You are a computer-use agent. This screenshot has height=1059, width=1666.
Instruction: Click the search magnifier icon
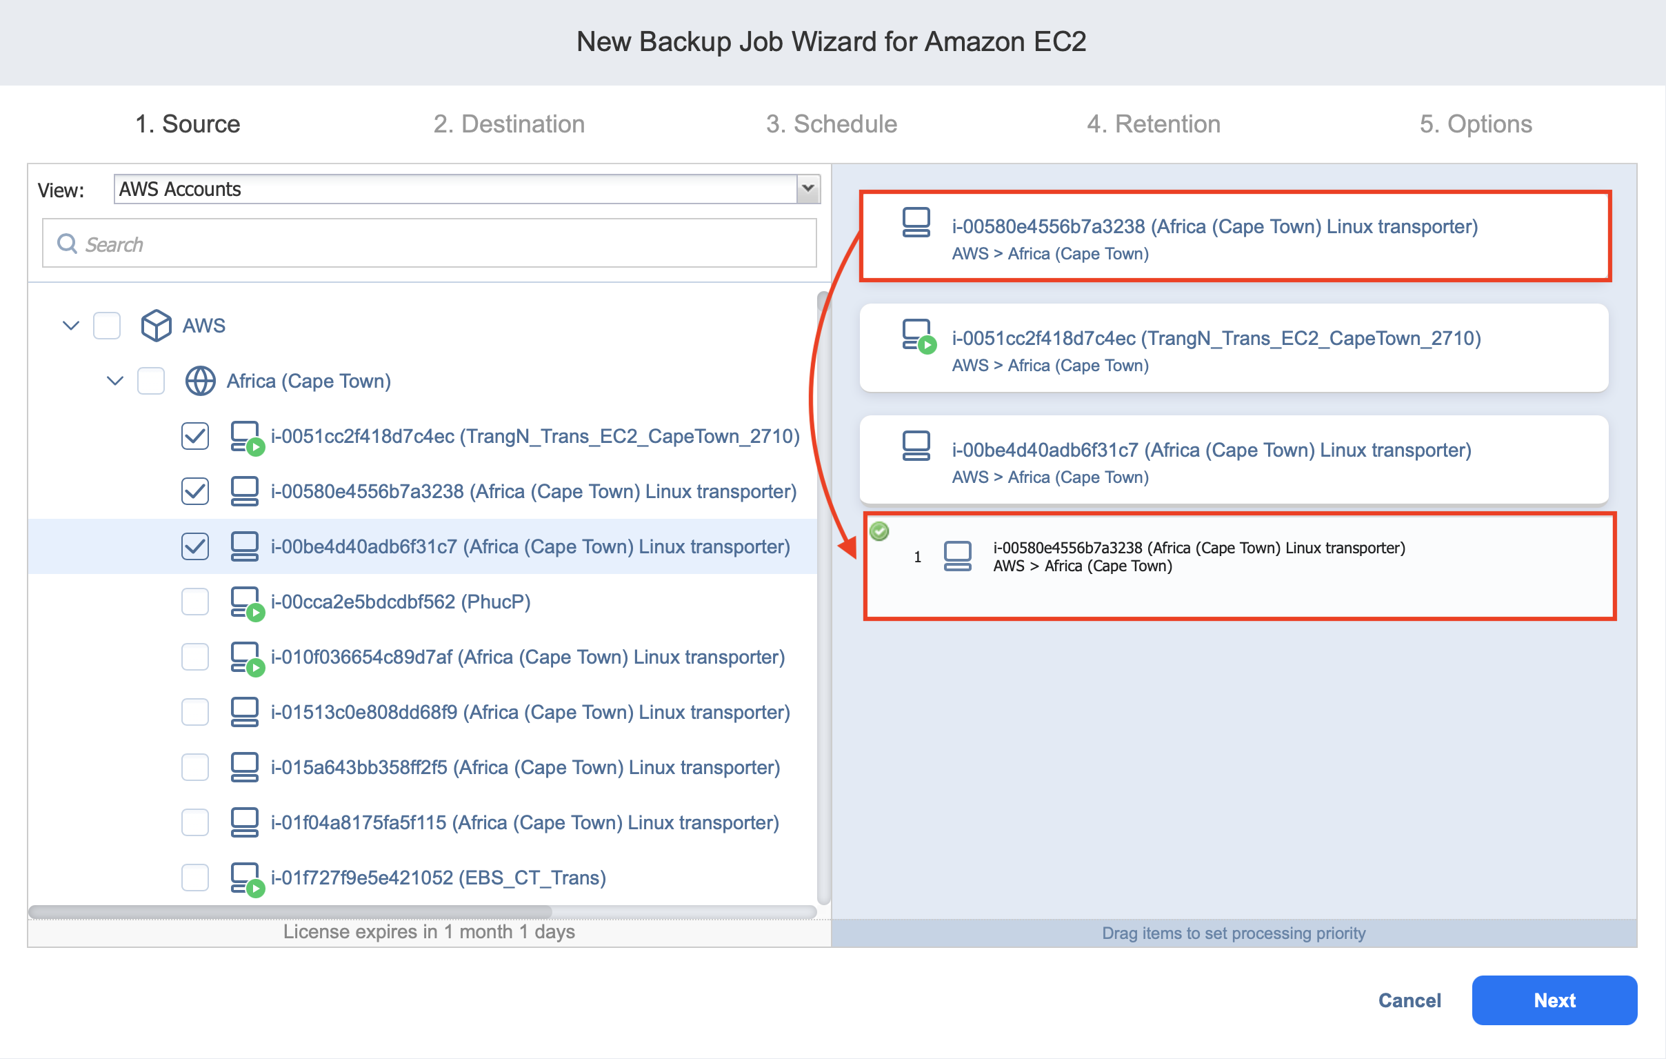[x=67, y=244]
